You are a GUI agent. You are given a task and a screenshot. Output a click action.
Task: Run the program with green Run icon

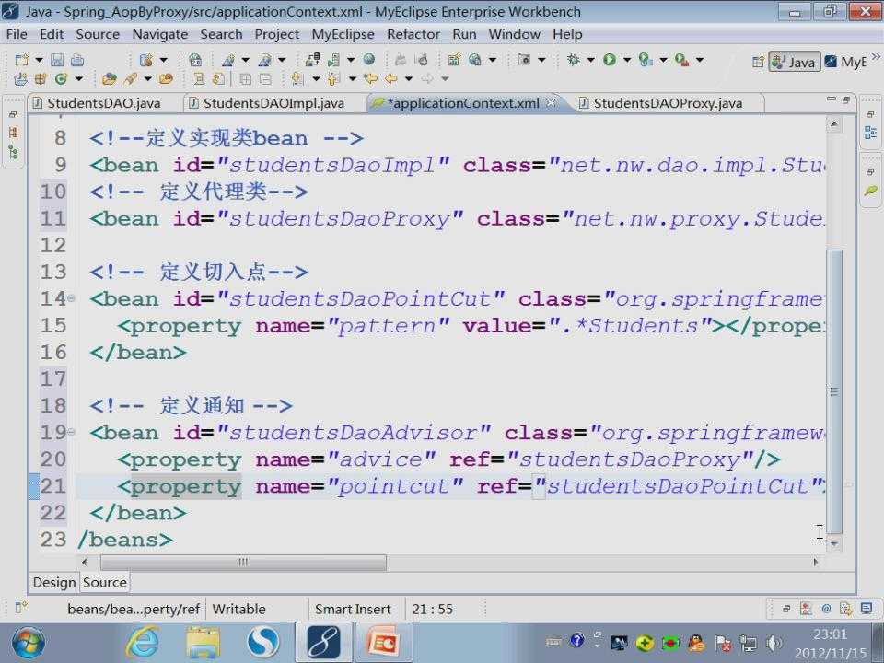pos(610,59)
